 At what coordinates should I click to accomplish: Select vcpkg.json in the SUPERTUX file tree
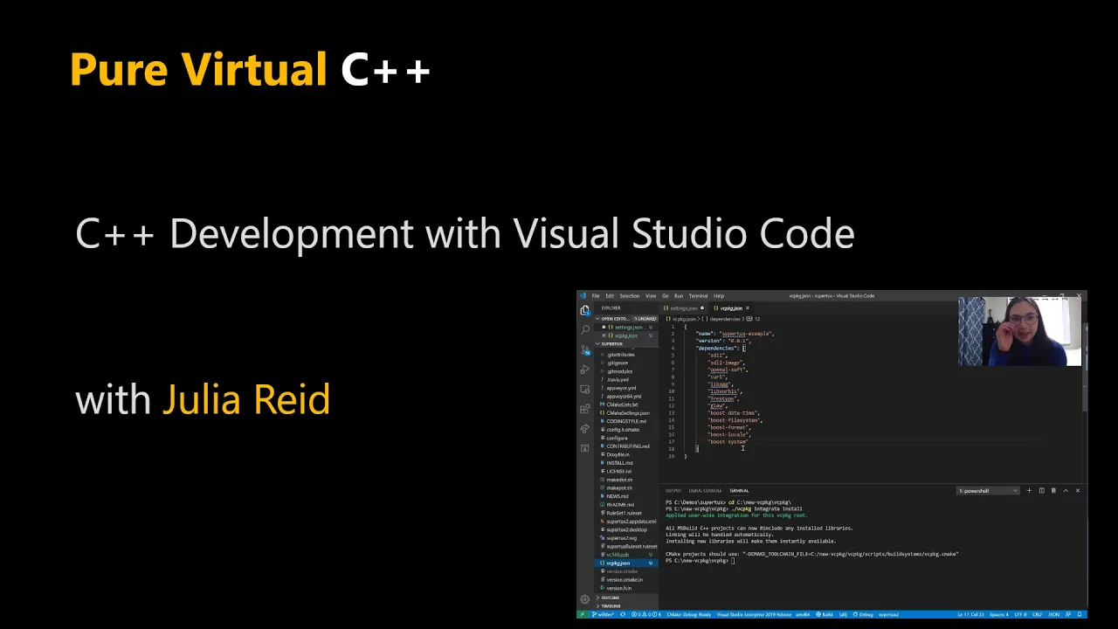tap(626, 563)
